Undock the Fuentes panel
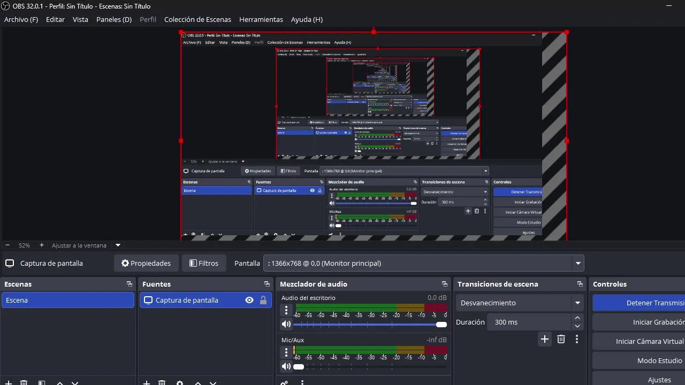The height and width of the screenshot is (385, 685). (x=267, y=284)
